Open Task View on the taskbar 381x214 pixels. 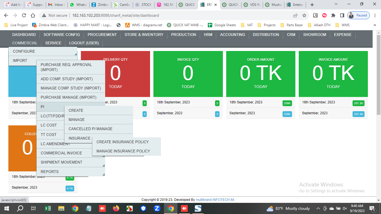click(x=33, y=208)
